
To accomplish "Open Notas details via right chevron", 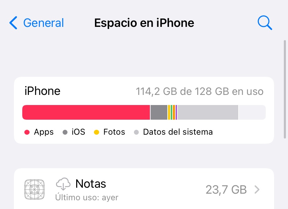I will (x=257, y=189).
